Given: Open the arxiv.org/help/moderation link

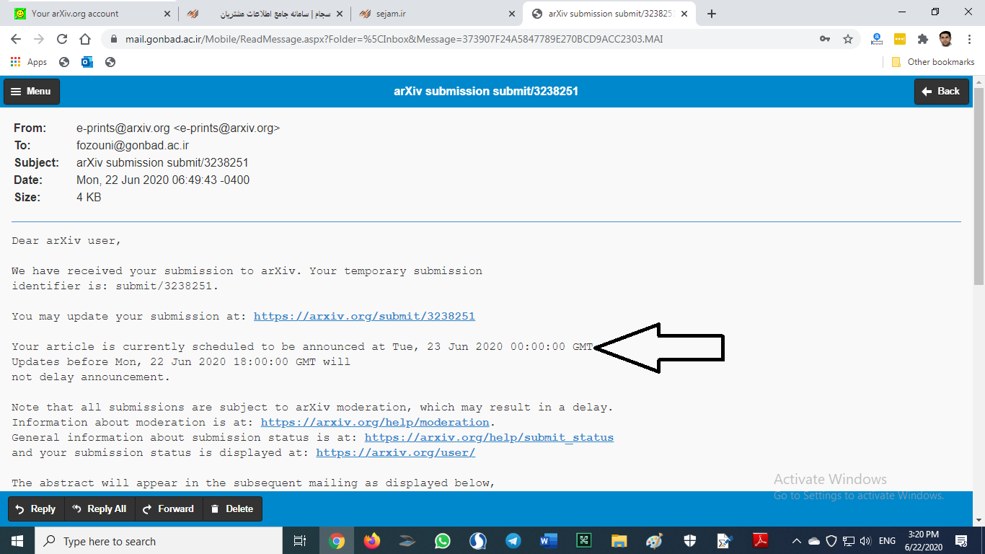Looking at the screenshot, I should tap(375, 422).
